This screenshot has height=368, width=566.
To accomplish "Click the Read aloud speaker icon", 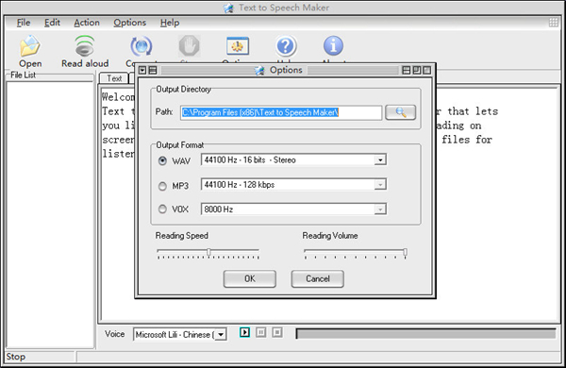I will pos(85,46).
